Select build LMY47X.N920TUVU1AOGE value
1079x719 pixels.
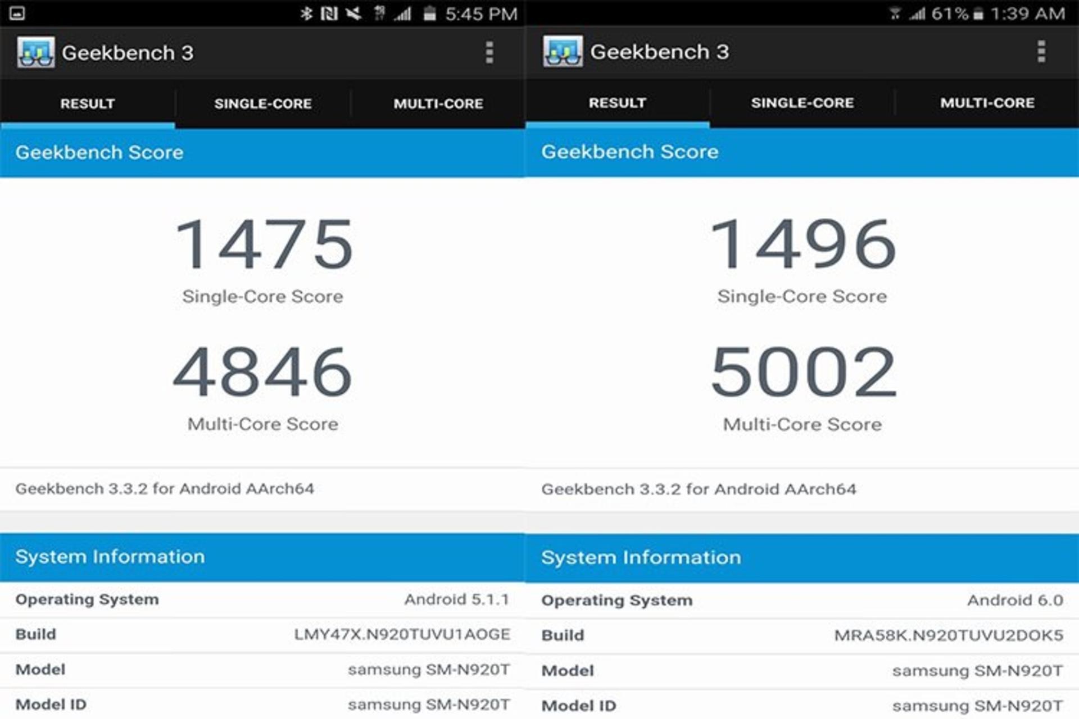[402, 635]
